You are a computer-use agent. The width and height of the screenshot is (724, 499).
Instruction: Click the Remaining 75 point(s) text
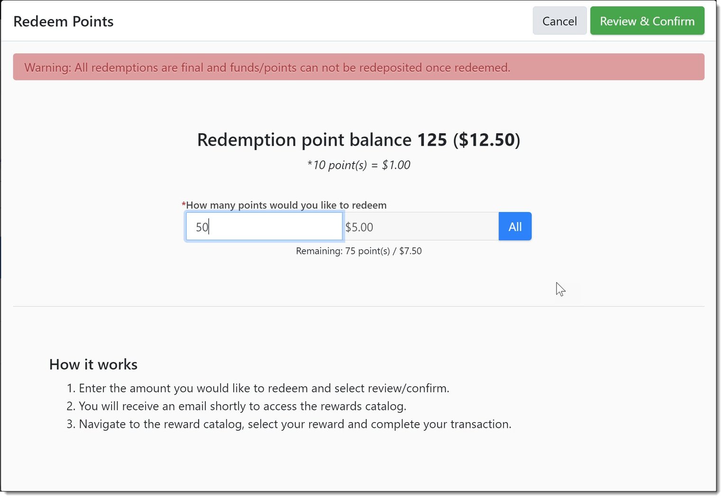pos(342,251)
